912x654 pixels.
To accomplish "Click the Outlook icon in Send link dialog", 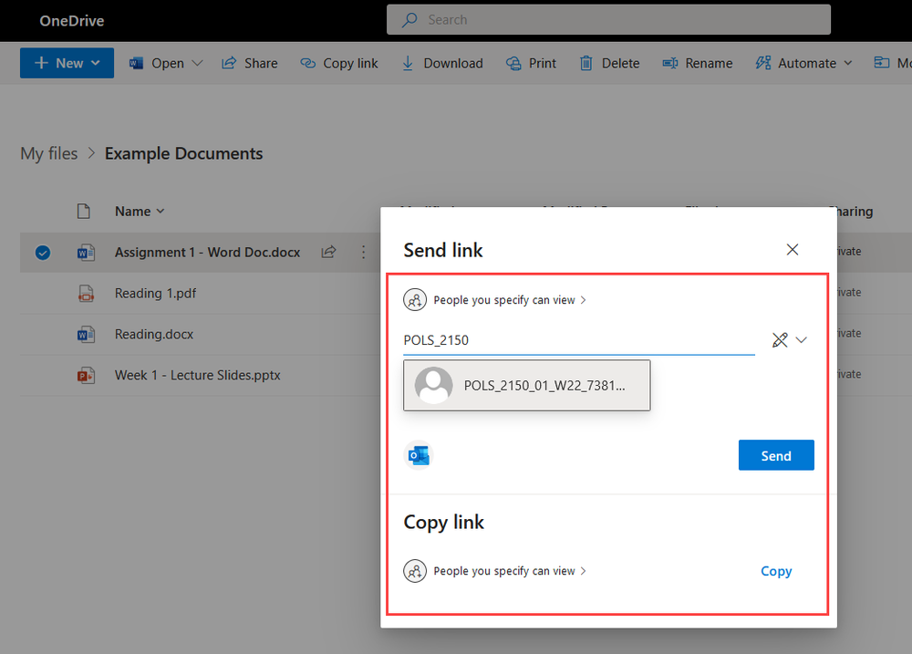I will click(x=419, y=455).
